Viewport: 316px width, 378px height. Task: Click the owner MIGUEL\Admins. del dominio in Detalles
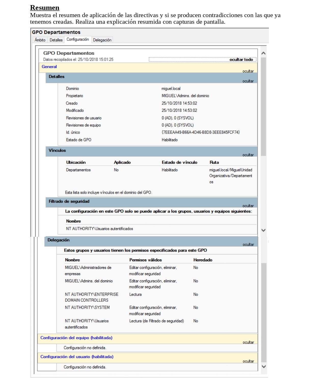click(x=185, y=96)
